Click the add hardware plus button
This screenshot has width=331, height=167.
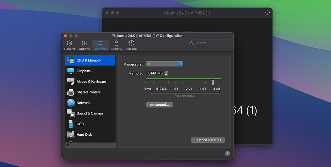[68, 145]
